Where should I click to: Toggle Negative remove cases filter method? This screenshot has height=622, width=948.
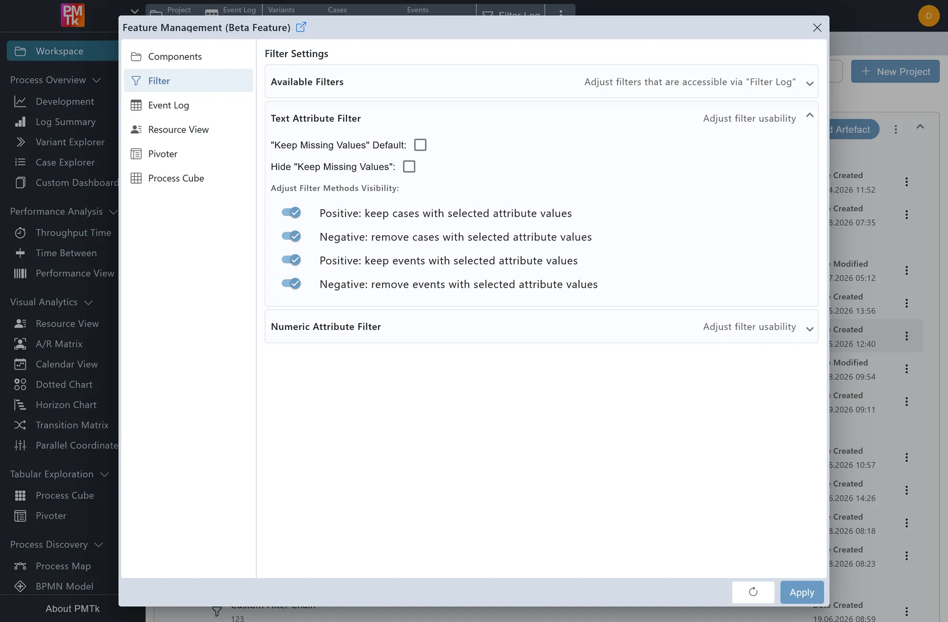coord(291,236)
